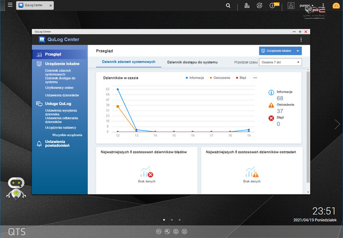Open Ustawienia dzienników in sidebar
Viewport: 343px width, 238px height.
[62, 95]
